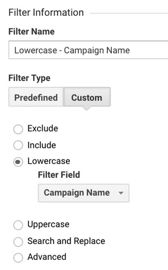Click the Filter Name text field

(x=88, y=50)
